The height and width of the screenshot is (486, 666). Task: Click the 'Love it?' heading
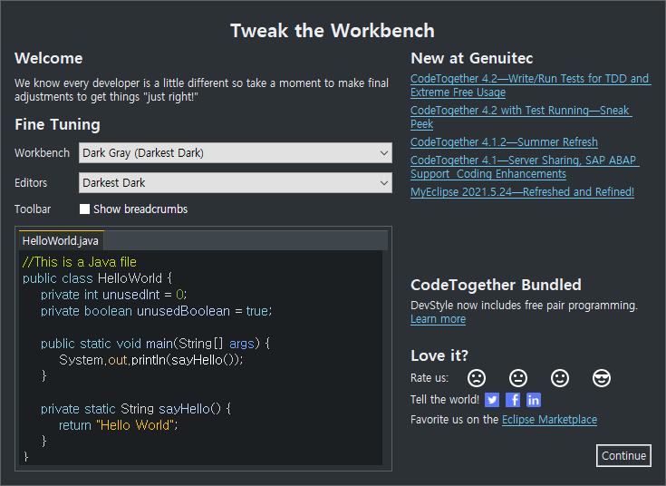(x=439, y=355)
